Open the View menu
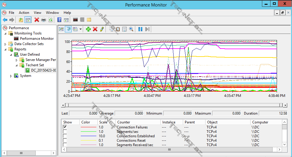Viewport: 292px width, 157px height. pyautogui.click(x=37, y=13)
